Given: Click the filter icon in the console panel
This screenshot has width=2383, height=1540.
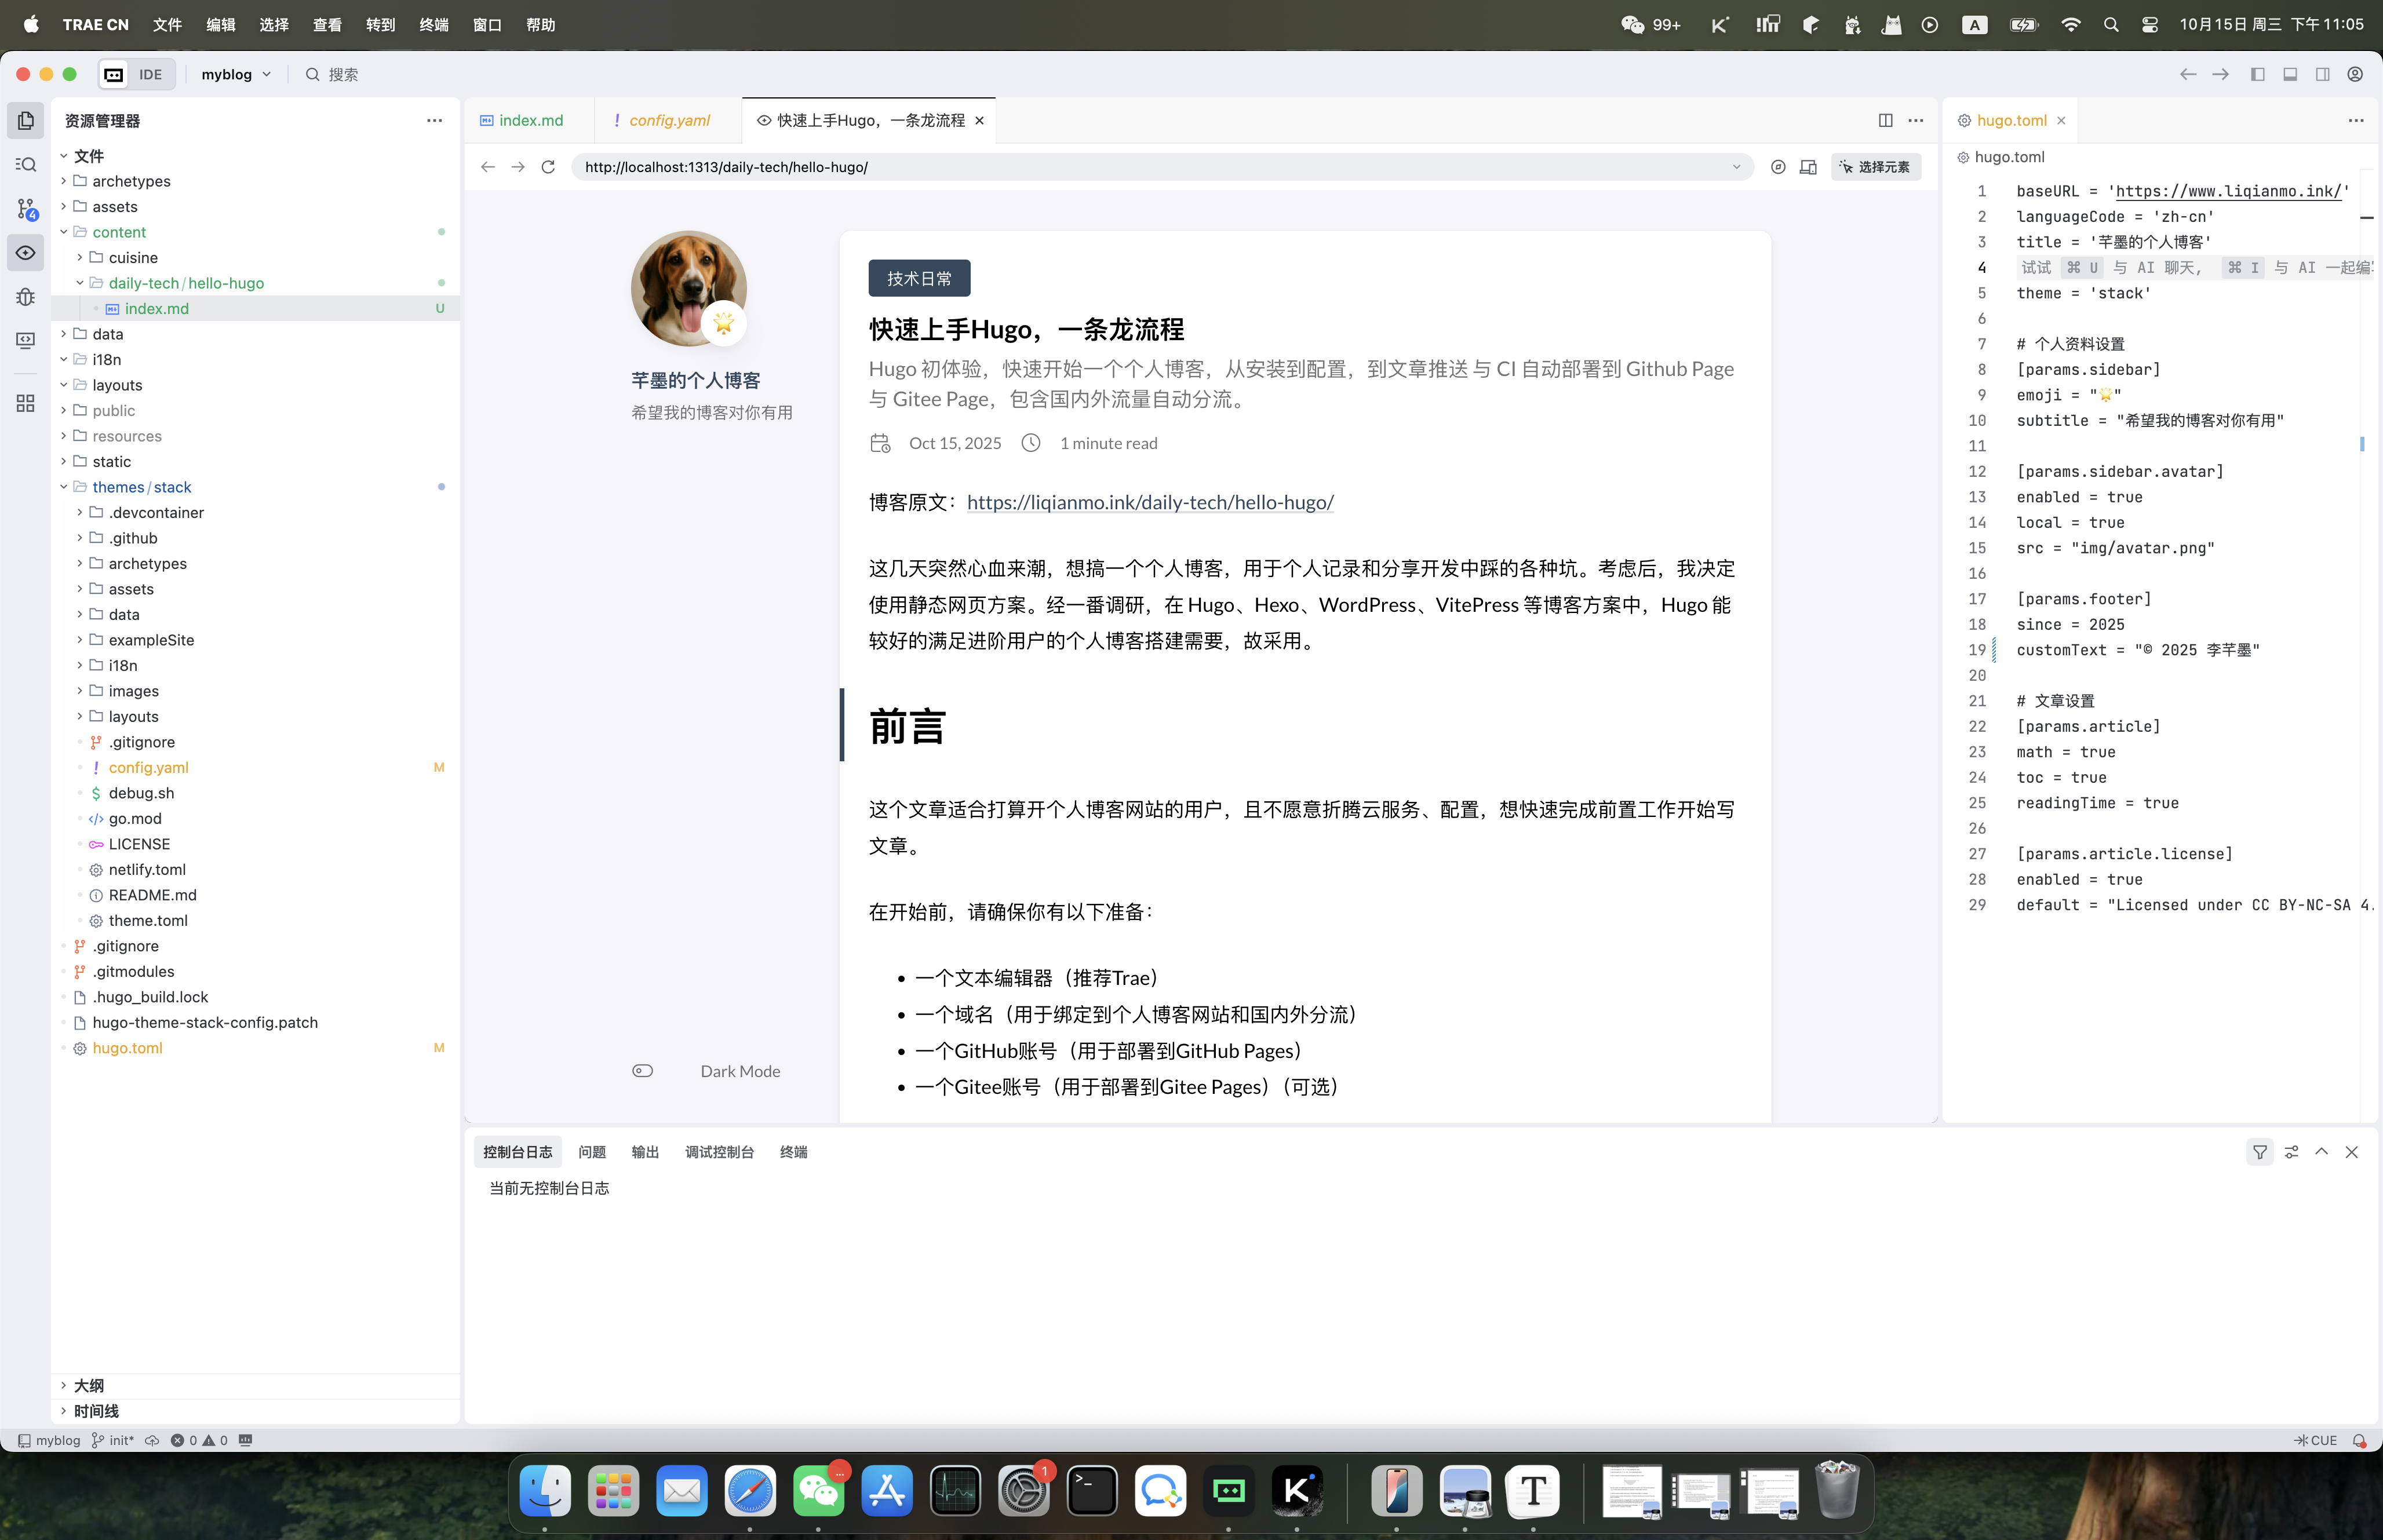Looking at the screenshot, I should point(2259,1152).
